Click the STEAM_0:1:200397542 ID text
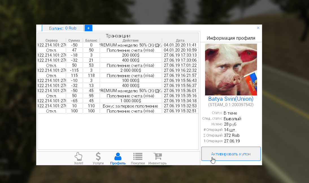309x183 pixels. click(231, 105)
